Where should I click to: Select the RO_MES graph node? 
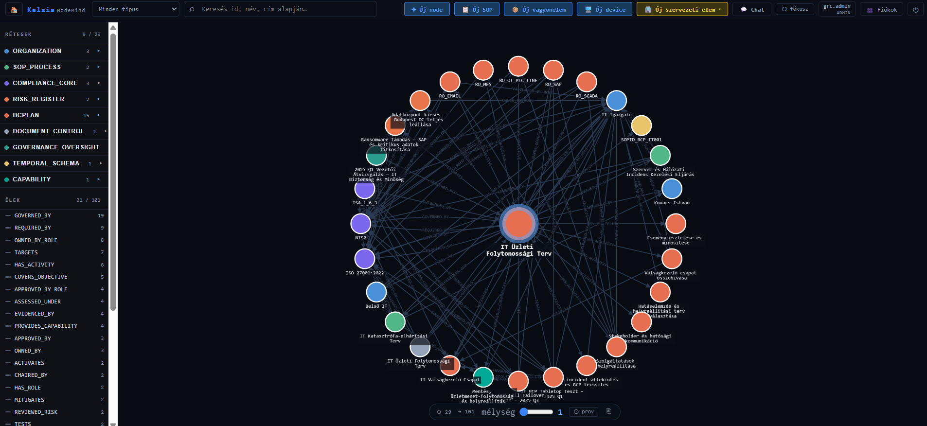(x=483, y=71)
